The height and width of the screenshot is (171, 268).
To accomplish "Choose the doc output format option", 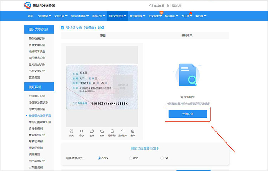I will [x=130, y=158].
